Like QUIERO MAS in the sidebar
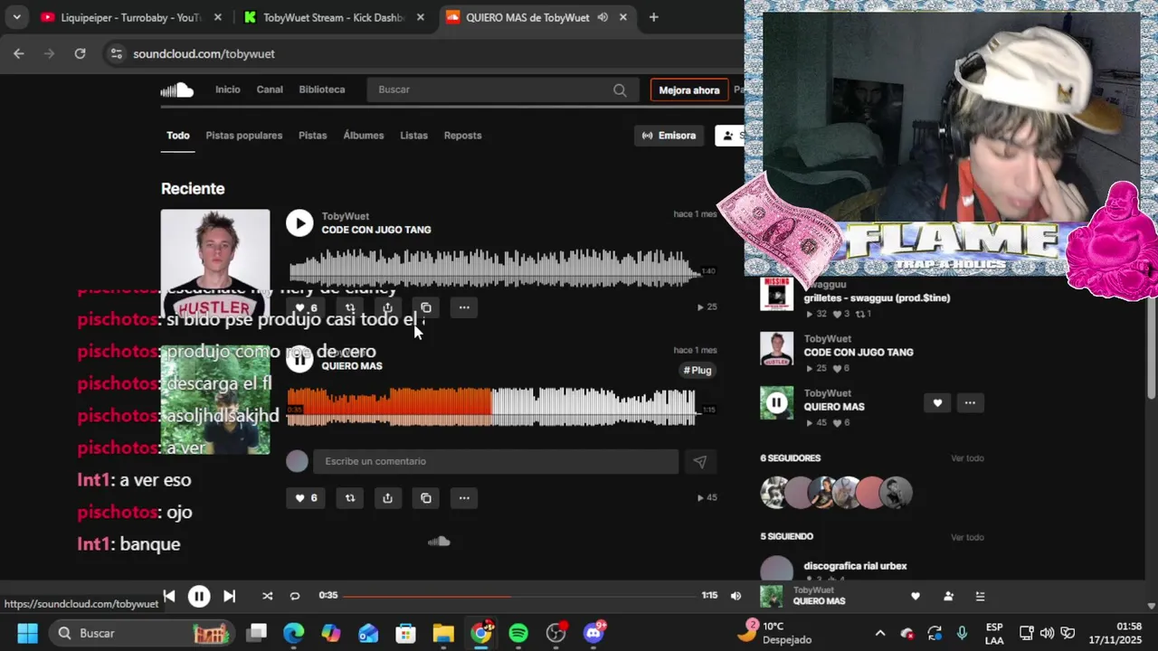1158x651 pixels. pyautogui.click(x=937, y=402)
